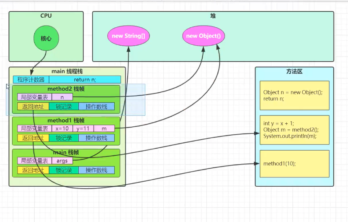
Task: Select the new Object() ellipse
Action: point(204,36)
